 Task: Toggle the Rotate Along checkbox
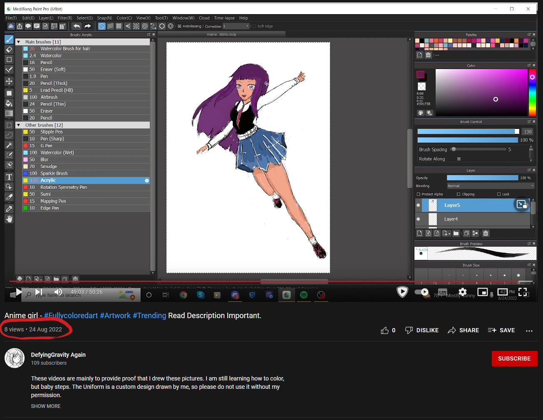tap(459, 159)
